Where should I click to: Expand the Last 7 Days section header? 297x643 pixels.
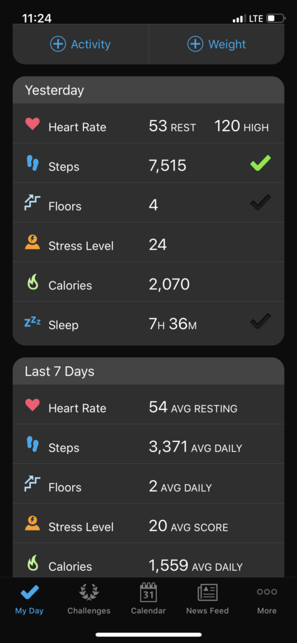148,371
